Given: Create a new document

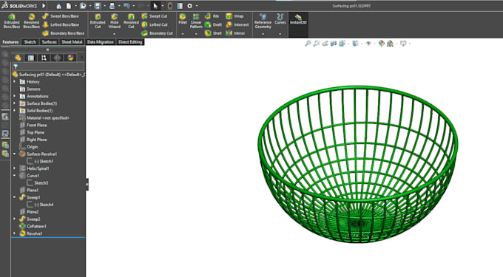Looking at the screenshot, I should tap(69, 6).
